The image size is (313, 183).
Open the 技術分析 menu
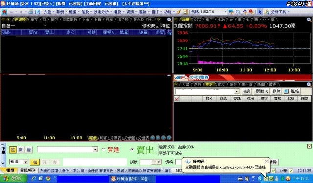[101, 12]
